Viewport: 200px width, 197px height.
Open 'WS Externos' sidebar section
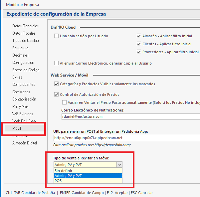(x=23, y=114)
